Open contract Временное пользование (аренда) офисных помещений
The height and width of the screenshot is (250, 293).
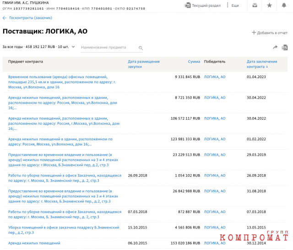pos(62,82)
